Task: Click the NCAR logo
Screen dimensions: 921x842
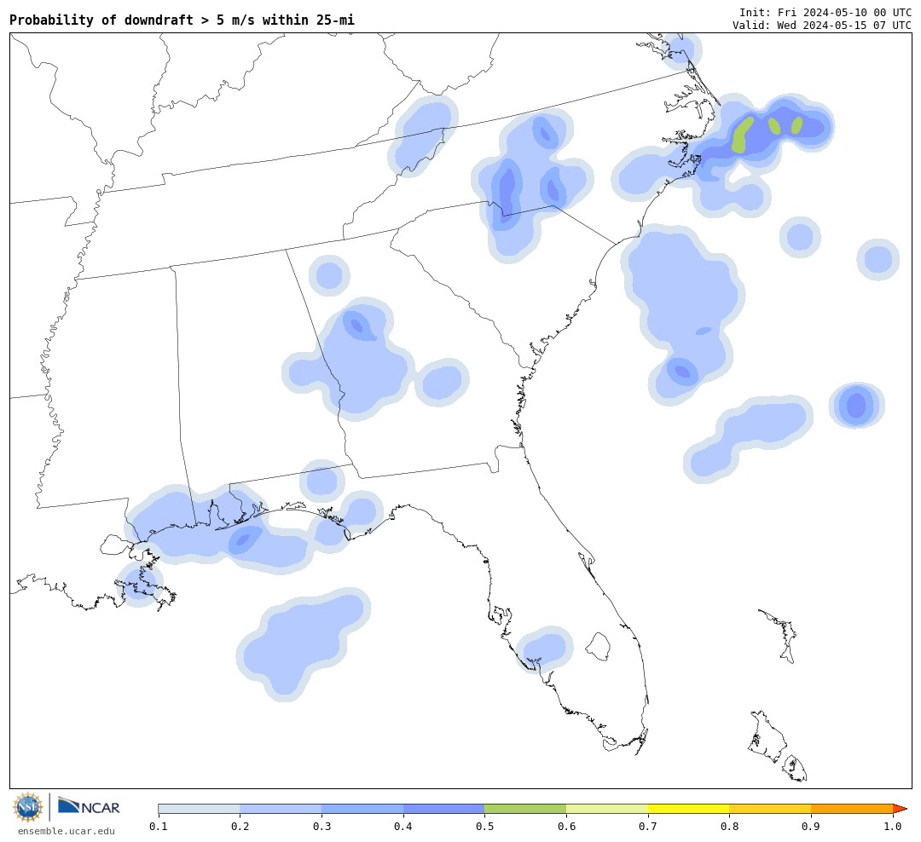Action: click(89, 805)
